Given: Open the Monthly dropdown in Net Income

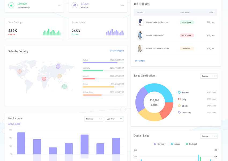Looking at the screenshot, I should (93, 119).
